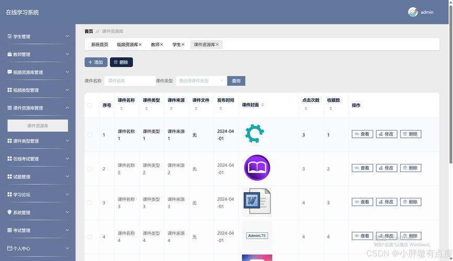Click the 考试管理 table icon
This screenshot has height=261, width=453.
click(9, 230)
